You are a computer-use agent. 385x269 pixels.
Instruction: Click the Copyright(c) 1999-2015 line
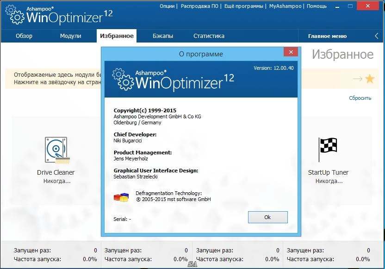click(145, 110)
